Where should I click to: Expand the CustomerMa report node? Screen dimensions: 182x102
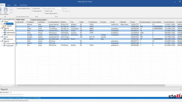tap(3, 43)
